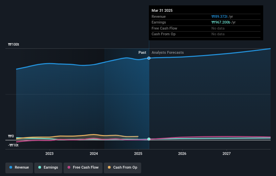This screenshot has height=176, width=276.
Task: Toggle the Cash From Op legend button
Action: 122,168
